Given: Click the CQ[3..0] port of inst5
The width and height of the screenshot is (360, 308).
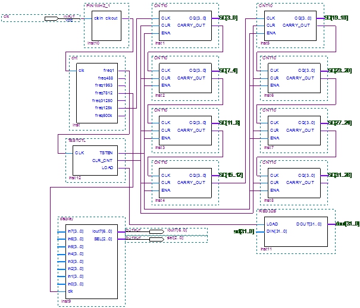Looking at the screenshot, I should tap(303, 18).
